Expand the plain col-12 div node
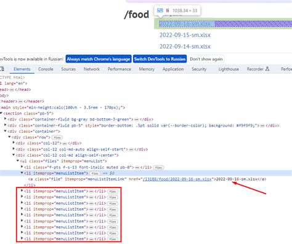This screenshot has height=244, width=292. (14, 143)
